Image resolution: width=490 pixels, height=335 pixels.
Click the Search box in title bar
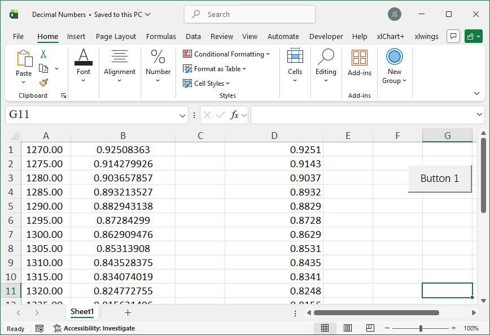click(250, 14)
